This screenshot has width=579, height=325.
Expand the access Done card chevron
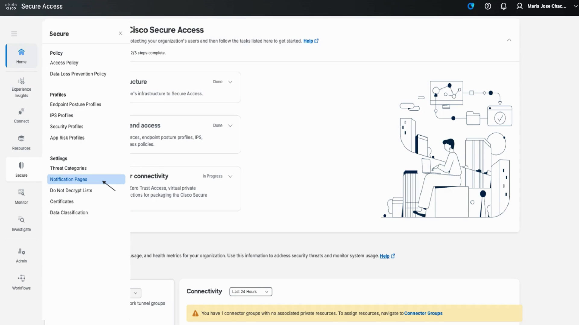[x=230, y=126]
